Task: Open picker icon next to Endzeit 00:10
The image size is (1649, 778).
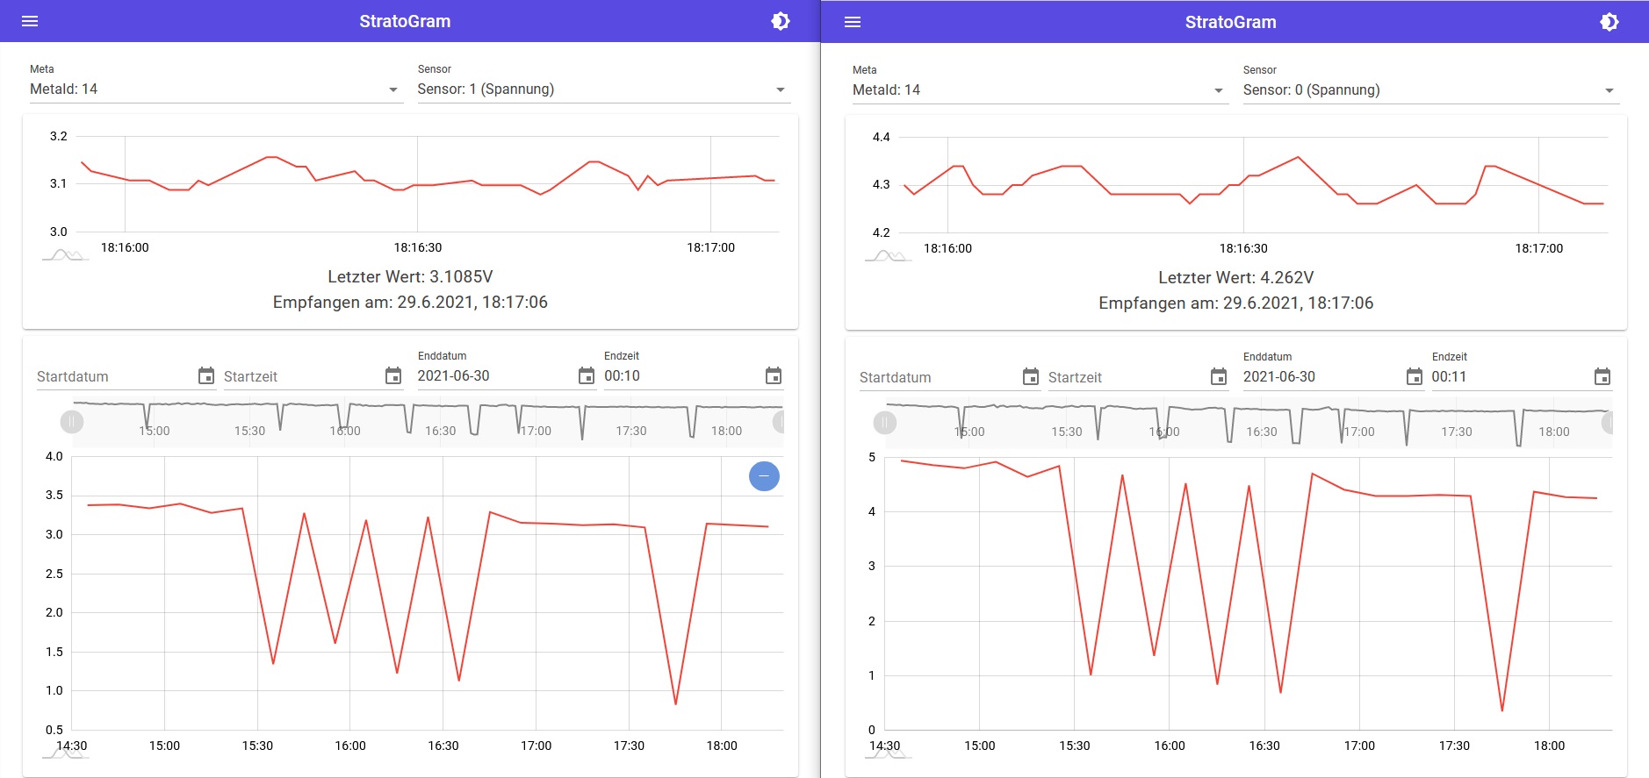Action: pyautogui.click(x=774, y=376)
